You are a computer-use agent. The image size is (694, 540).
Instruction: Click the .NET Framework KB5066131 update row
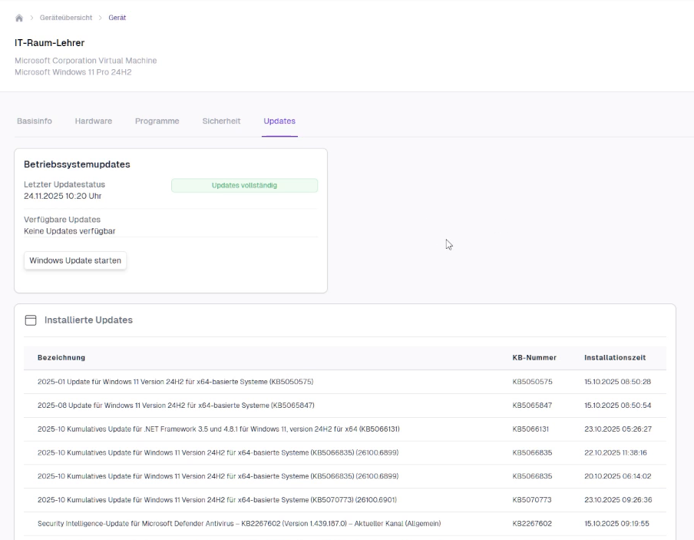218,429
